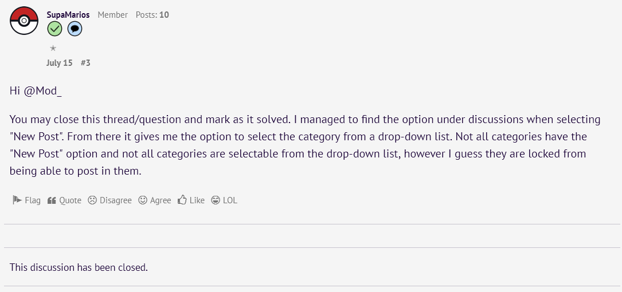The height and width of the screenshot is (292, 622).
Task: Click the blue speech bubble badge
Action: coord(75,29)
